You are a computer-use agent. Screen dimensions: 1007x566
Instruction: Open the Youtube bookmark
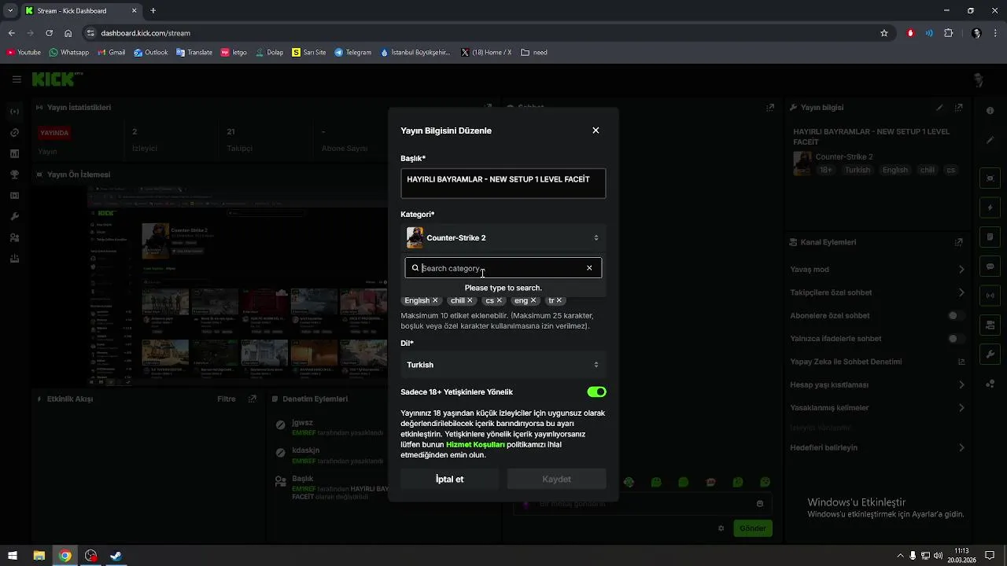click(x=24, y=53)
